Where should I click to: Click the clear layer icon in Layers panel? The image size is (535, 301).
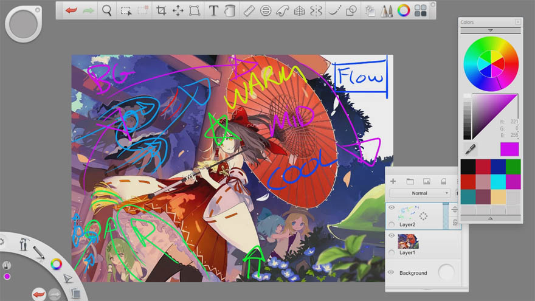click(x=444, y=181)
